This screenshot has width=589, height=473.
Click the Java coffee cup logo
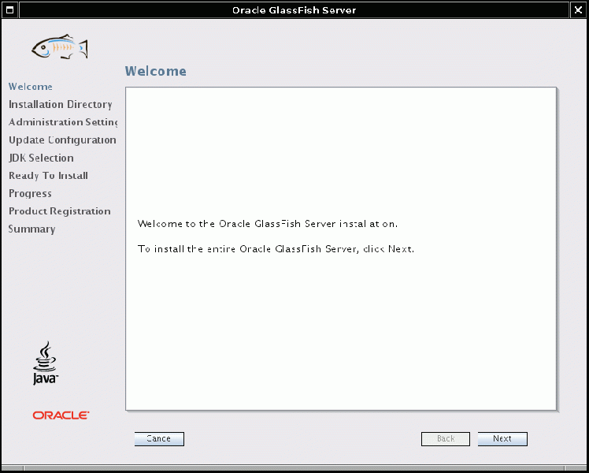(46, 363)
